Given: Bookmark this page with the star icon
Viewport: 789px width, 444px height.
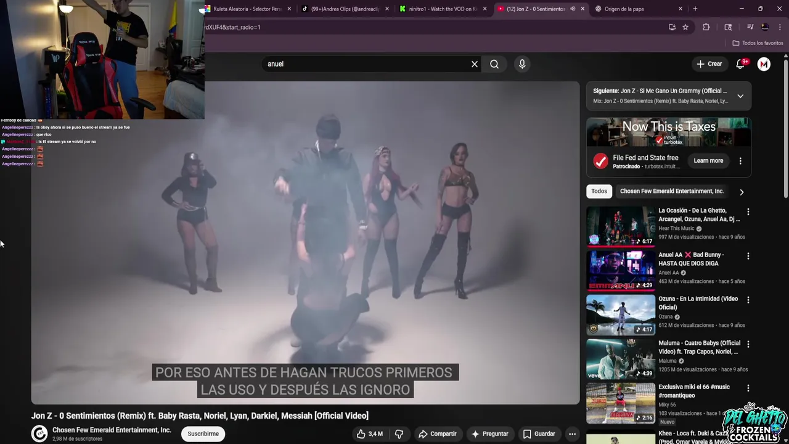Looking at the screenshot, I should (685, 27).
